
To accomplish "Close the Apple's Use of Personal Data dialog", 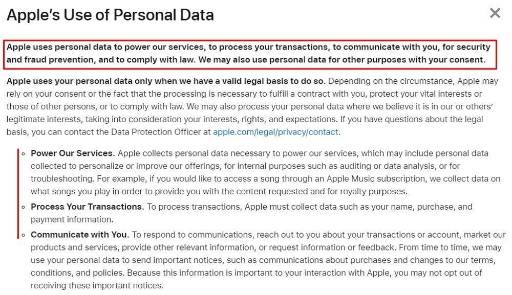I will [x=495, y=13].
